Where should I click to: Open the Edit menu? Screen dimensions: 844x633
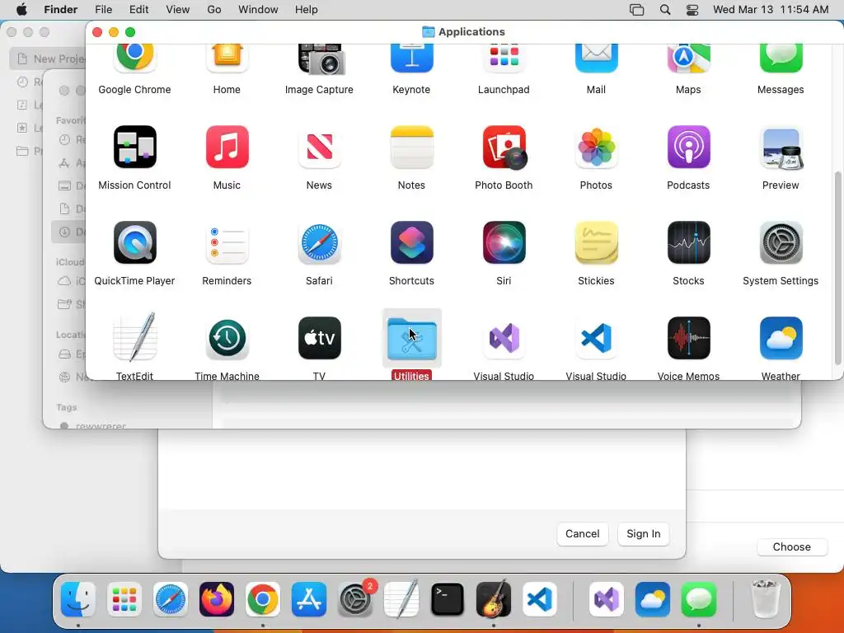click(x=138, y=10)
